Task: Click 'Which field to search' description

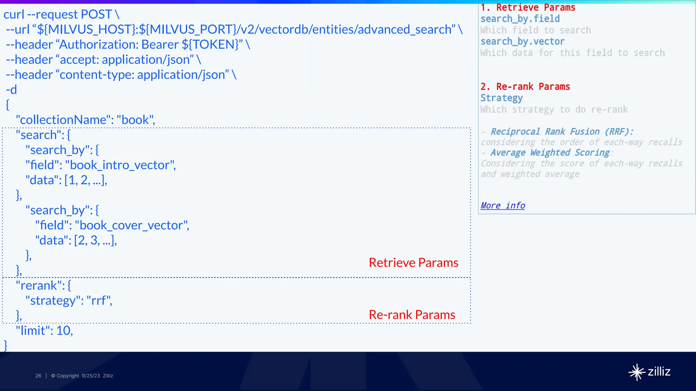Action: (536, 30)
